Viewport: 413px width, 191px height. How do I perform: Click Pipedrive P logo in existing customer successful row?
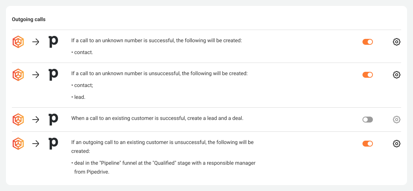click(53, 120)
